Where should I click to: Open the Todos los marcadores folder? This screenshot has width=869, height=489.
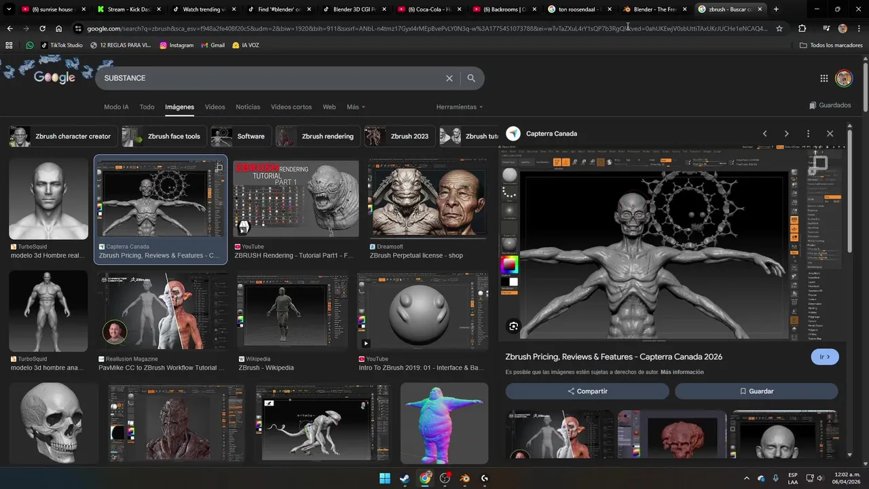tap(831, 45)
